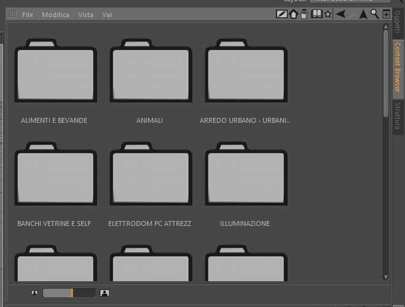405x307 pixels.
Task: Click the ANIMALI label text
Action: pos(149,120)
